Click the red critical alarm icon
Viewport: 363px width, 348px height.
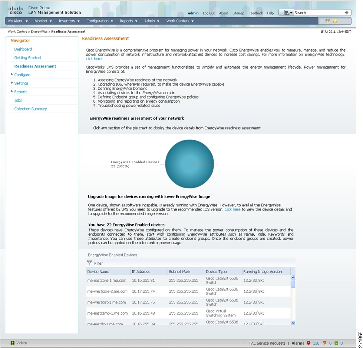[308, 343]
